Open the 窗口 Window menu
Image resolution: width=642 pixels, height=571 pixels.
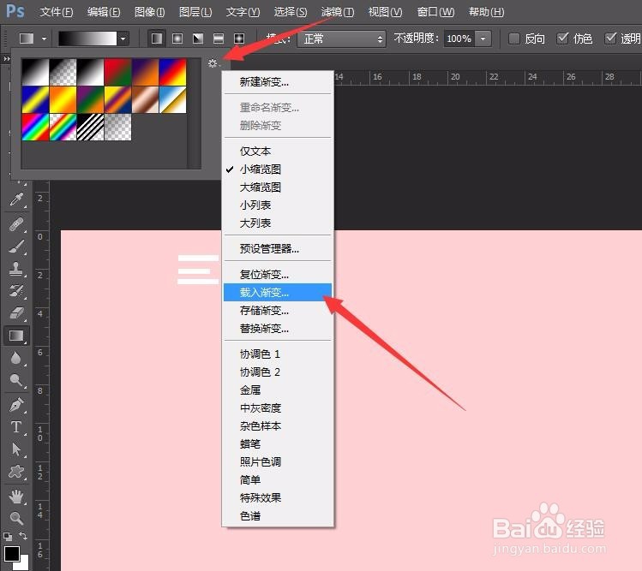(x=435, y=12)
